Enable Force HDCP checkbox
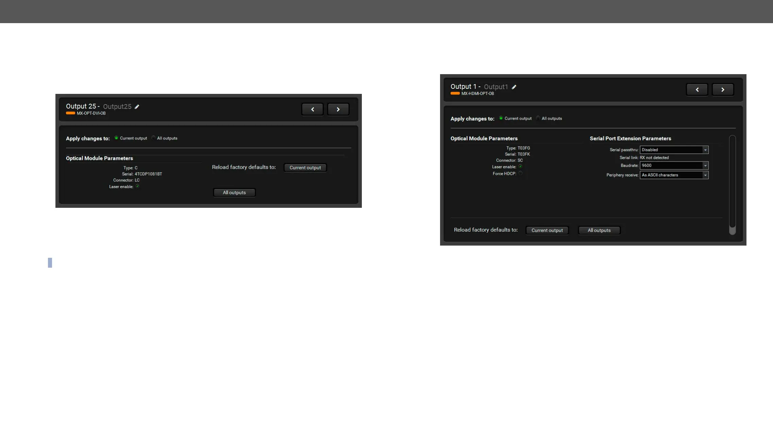The height and width of the screenshot is (434, 773). click(520, 173)
